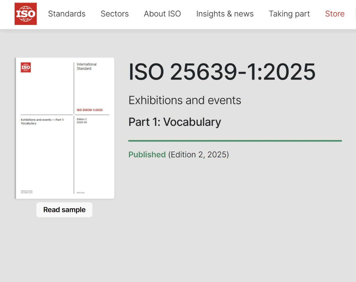Click the Part 1: Vocabulary heading
Image resolution: width=356 pixels, height=282 pixels.
point(175,122)
